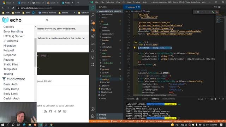
Task: Open the Explorer view in VS Code activity bar
Action: coord(93,8)
